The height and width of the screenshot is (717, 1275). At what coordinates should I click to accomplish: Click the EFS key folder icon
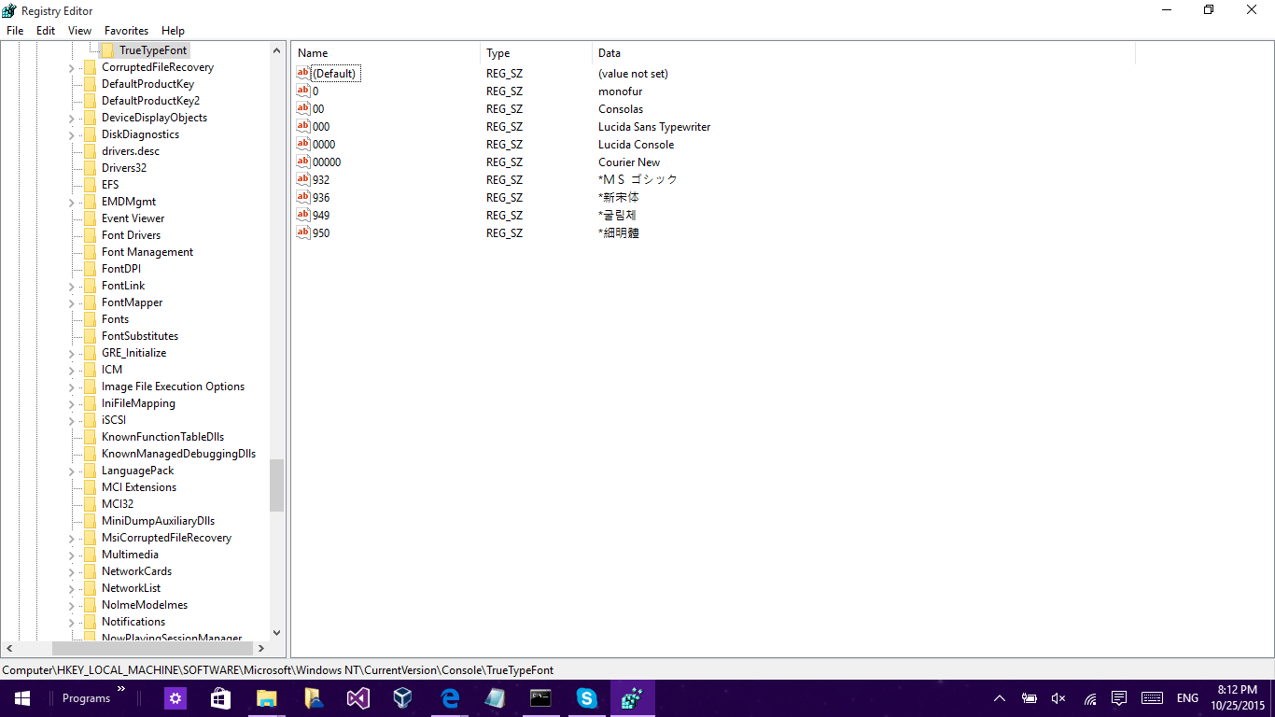point(90,185)
